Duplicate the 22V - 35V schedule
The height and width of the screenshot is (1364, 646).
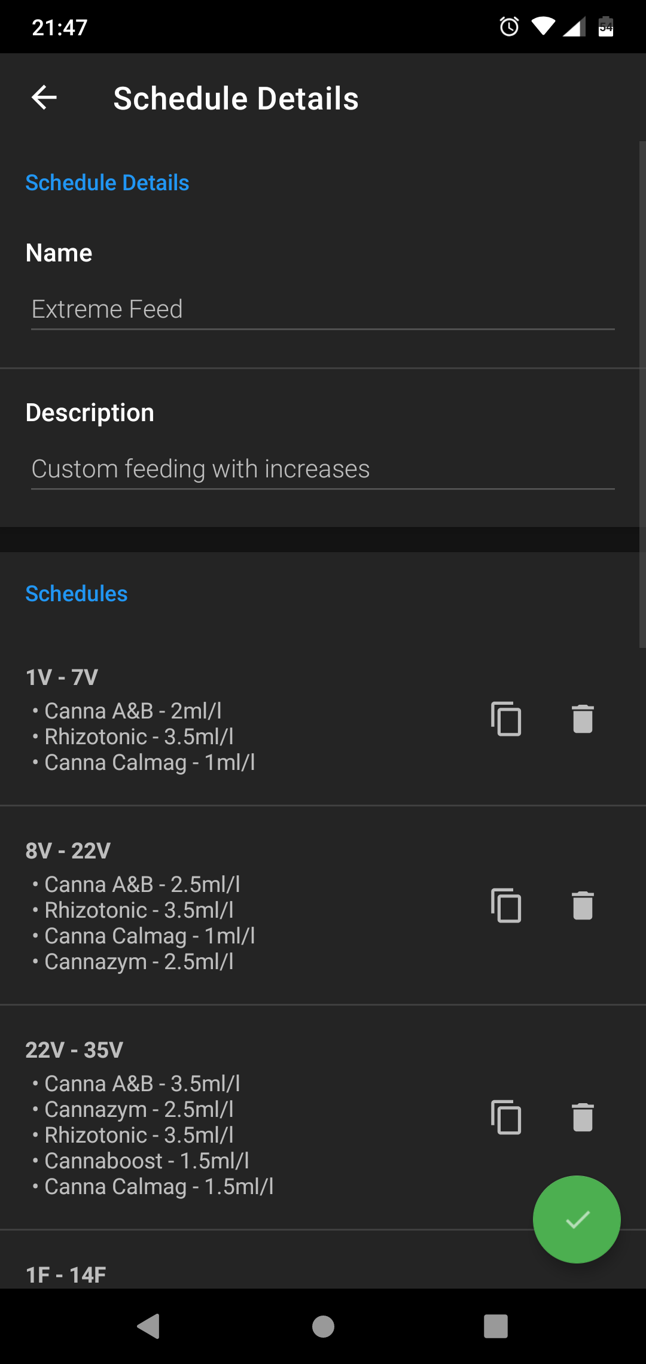pyautogui.click(x=506, y=1117)
